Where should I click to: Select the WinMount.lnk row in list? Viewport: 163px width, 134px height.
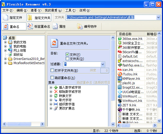click(137, 101)
